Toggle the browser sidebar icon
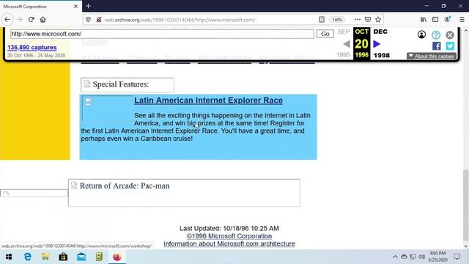Image resolution: width=469 pixels, height=264 pixels. coord(435,20)
